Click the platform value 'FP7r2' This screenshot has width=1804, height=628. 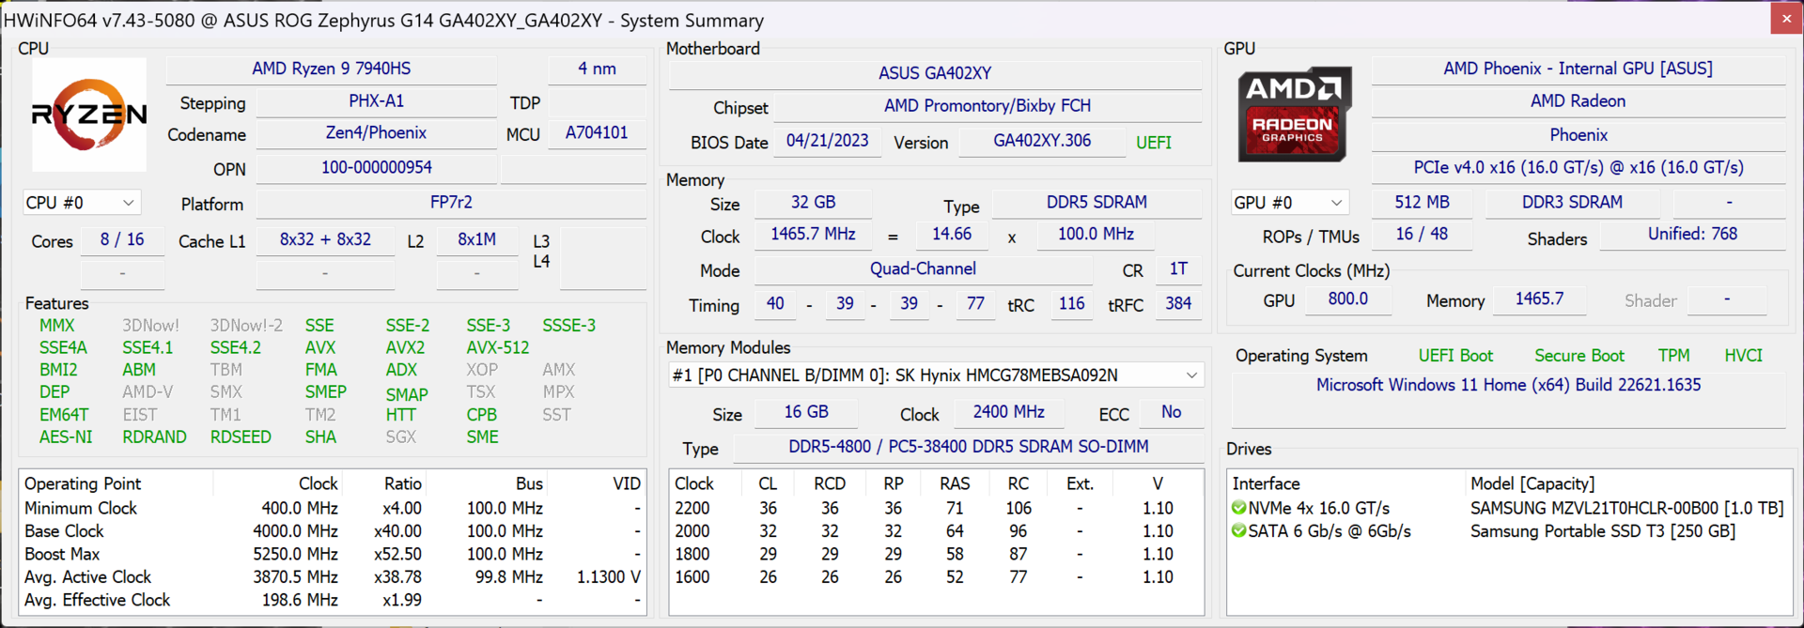point(451,203)
